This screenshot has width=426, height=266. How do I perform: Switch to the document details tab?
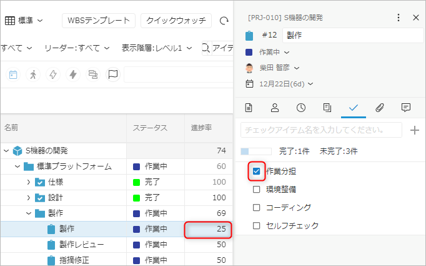pyautogui.click(x=249, y=107)
